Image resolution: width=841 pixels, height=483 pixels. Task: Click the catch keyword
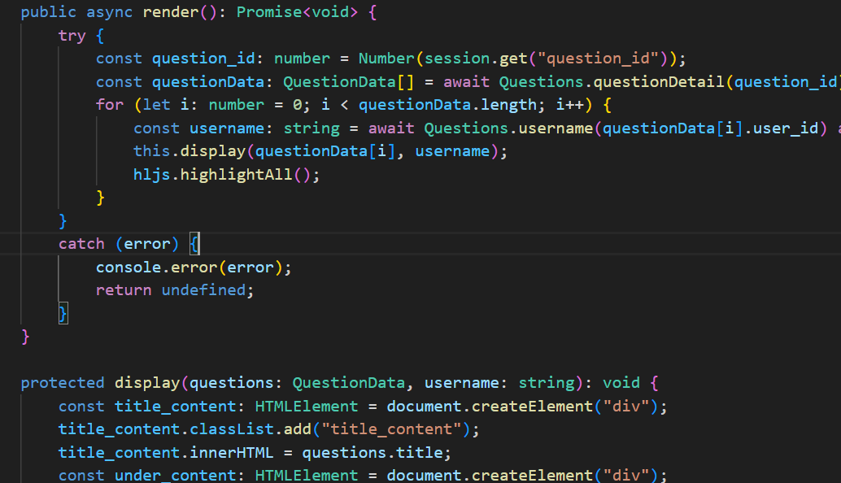(x=81, y=244)
